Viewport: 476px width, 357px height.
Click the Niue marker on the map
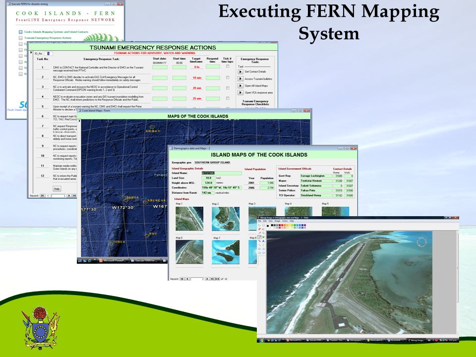pos(147,236)
